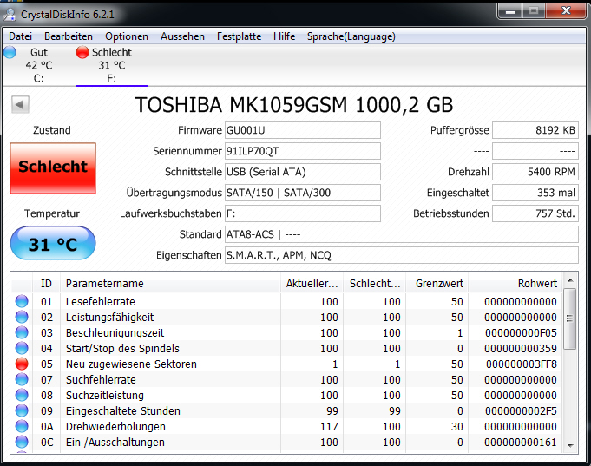Click the Standard field ATA8-ACS
This screenshot has height=466, width=591.
(x=402, y=234)
